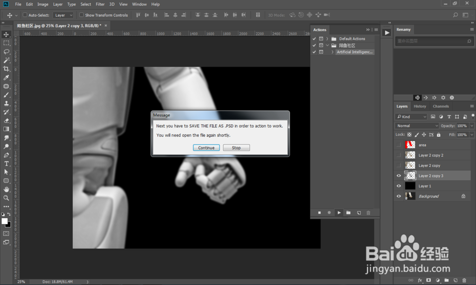Select the Clone Stamp tool
Screen dimensions: 476x285
pos(6,103)
